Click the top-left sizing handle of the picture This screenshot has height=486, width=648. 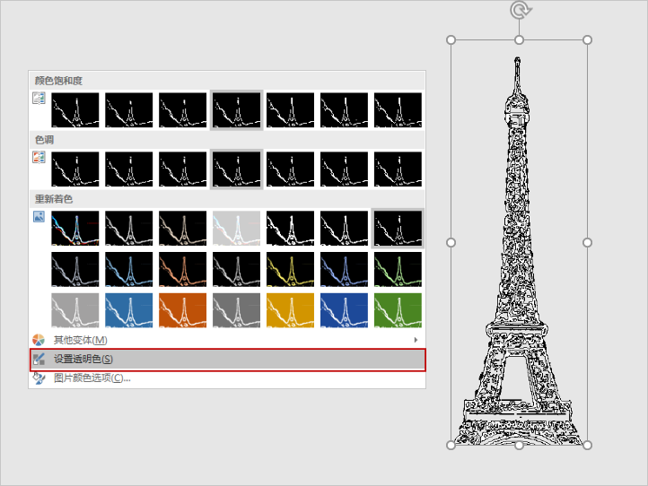point(451,40)
